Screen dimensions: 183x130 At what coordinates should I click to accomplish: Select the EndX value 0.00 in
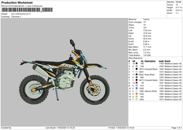click(x=146, y=41)
